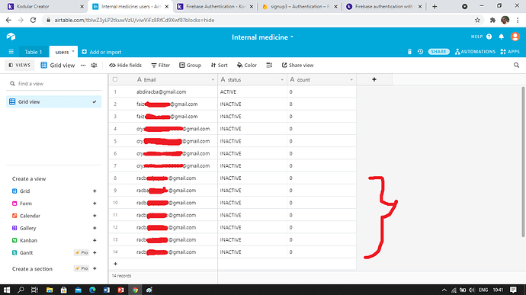Image resolution: width=526 pixels, height=295 pixels.
Task: Reload the page
Action: [33, 20]
